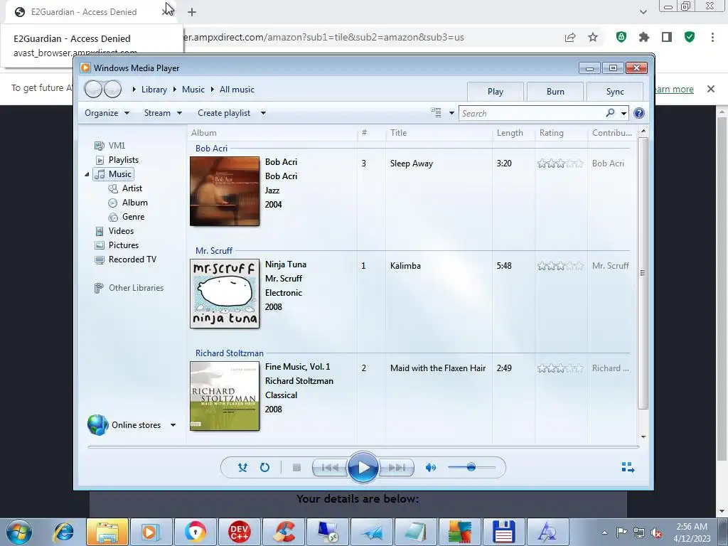This screenshot has height=546, width=728.
Task: Open new browser tab plus button
Action: (192, 12)
